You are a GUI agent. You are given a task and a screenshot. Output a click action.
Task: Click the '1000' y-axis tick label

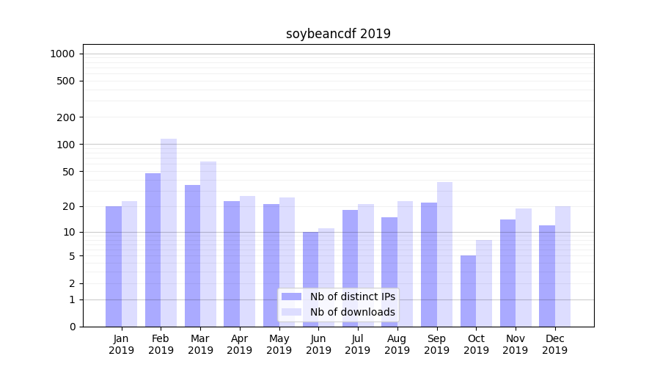tap(62, 54)
